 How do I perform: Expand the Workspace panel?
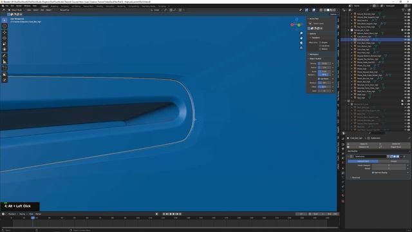click(x=314, y=54)
